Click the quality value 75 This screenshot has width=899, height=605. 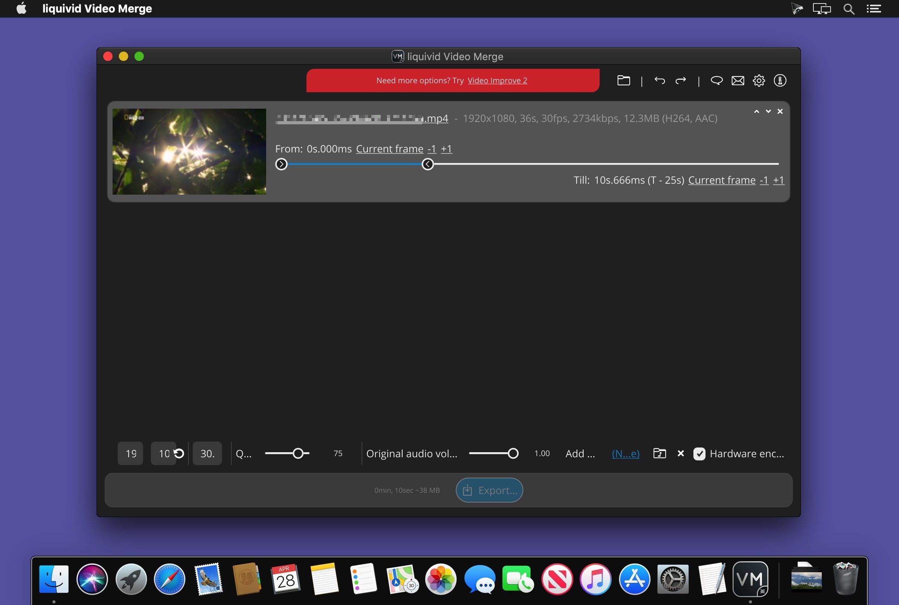click(338, 453)
